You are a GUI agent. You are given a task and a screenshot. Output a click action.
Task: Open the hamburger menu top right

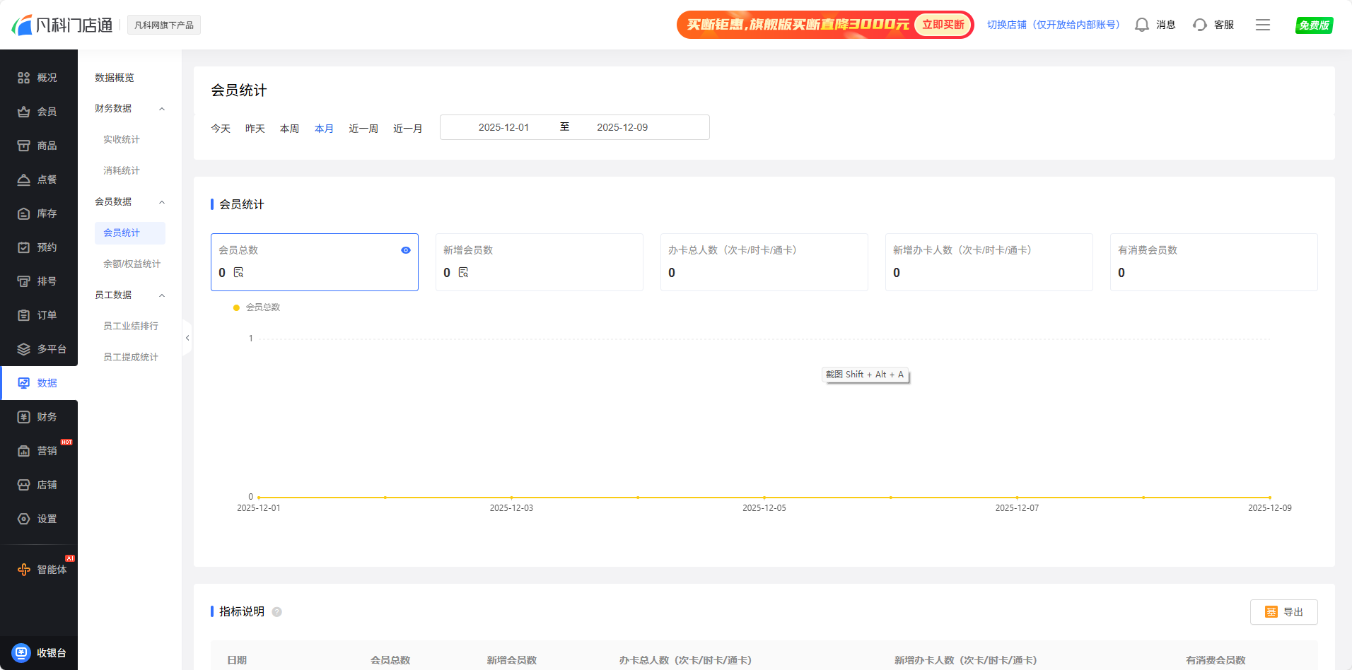tap(1263, 24)
